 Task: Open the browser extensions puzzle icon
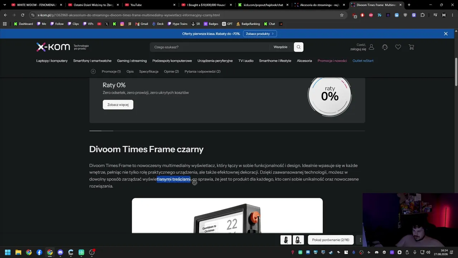click(423, 15)
